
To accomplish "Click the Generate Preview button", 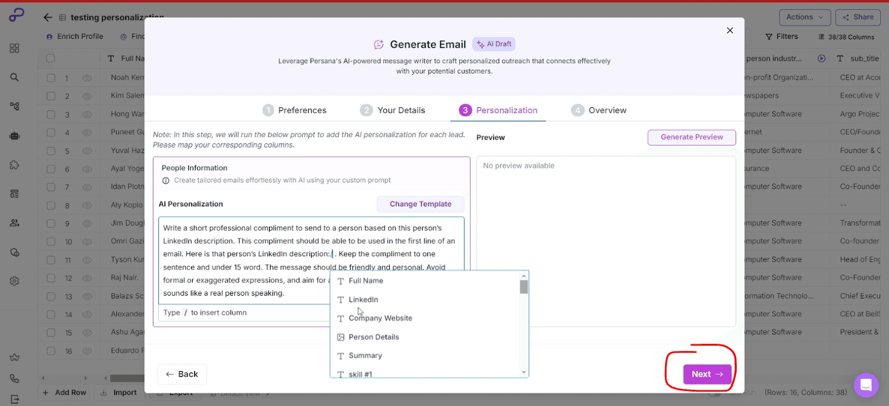I will 692,137.
